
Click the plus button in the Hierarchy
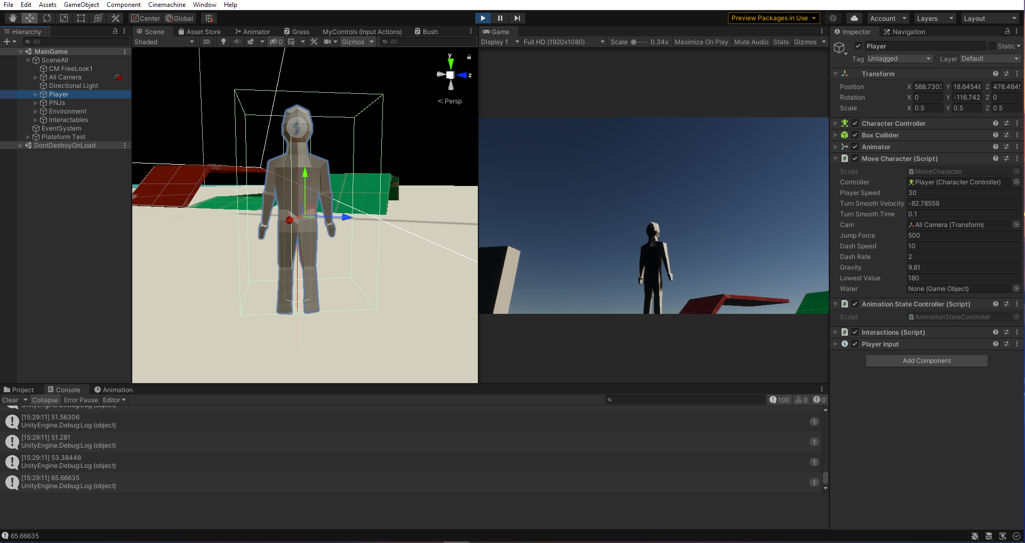point(6,42)
